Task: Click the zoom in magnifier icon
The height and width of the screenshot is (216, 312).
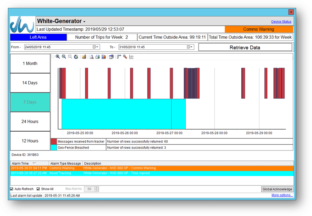Action: click(58, 57)
